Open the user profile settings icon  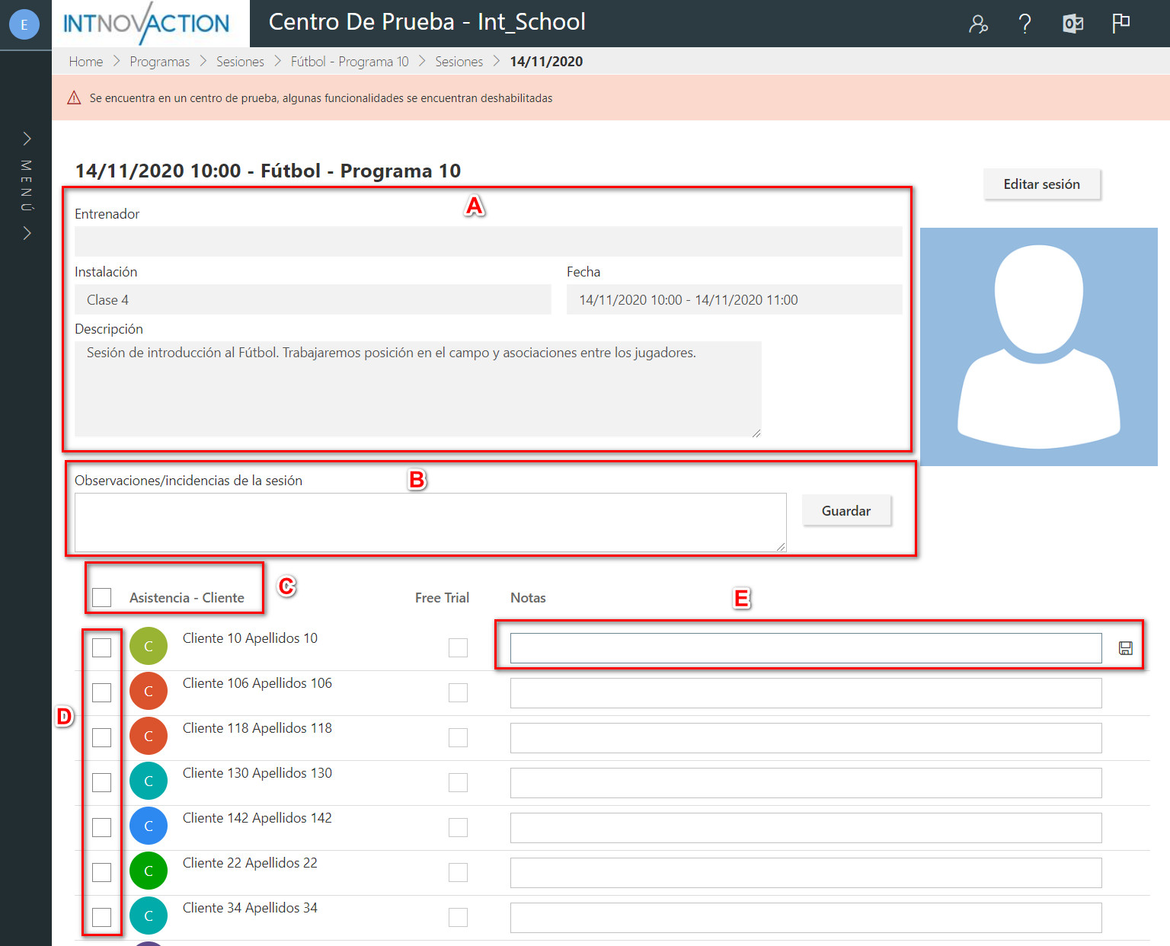point(978,24)
